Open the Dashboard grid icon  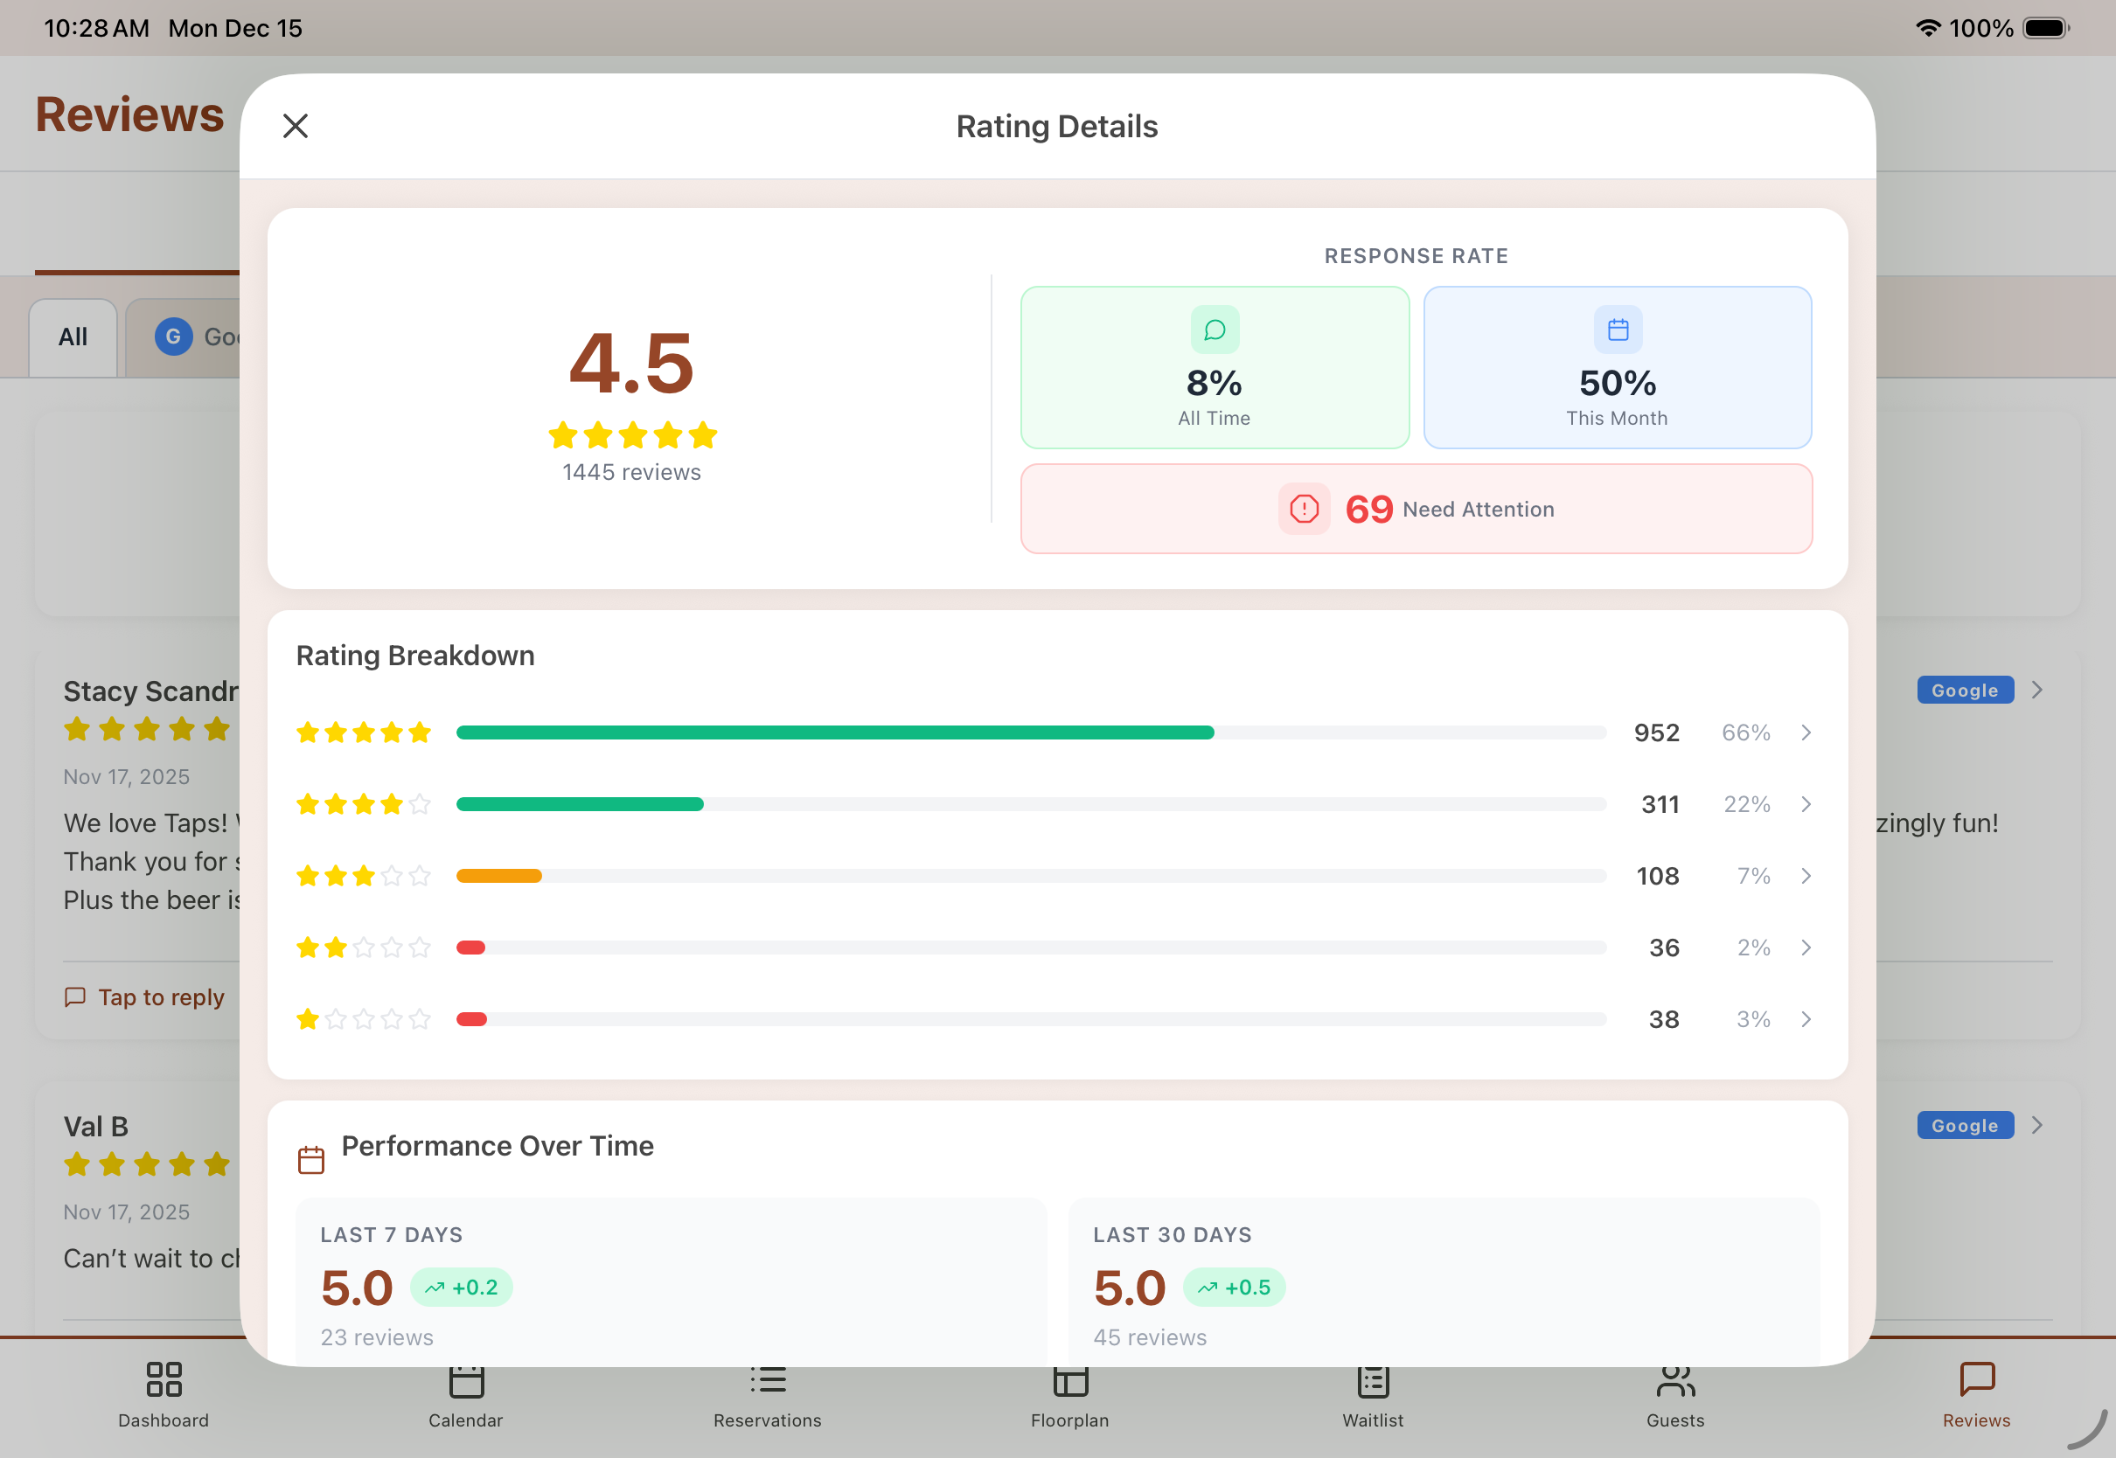pyautogui.click(x=164, y=1378)
